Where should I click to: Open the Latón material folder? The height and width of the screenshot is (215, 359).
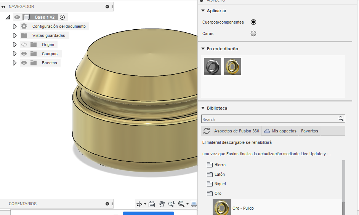216,175
